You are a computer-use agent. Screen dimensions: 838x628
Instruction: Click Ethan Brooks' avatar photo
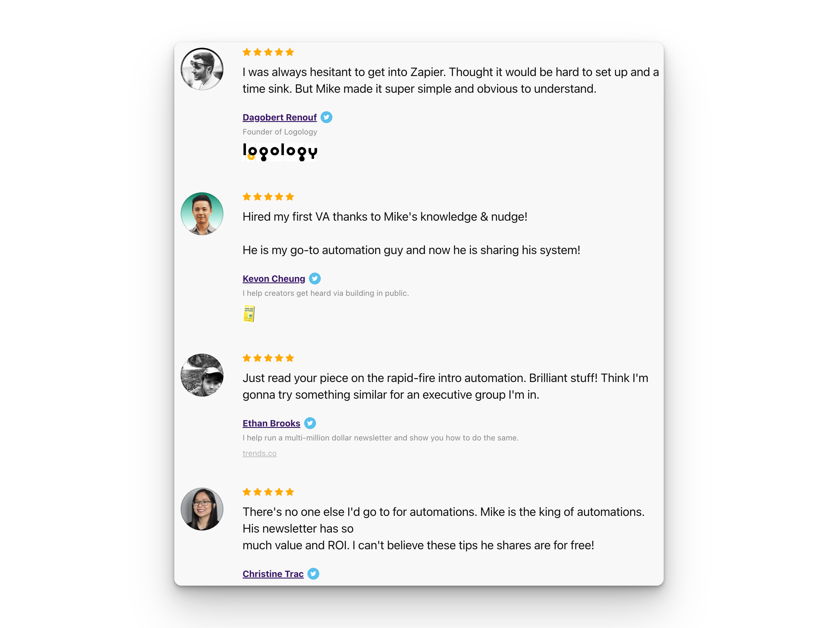(x=202, y=375)
